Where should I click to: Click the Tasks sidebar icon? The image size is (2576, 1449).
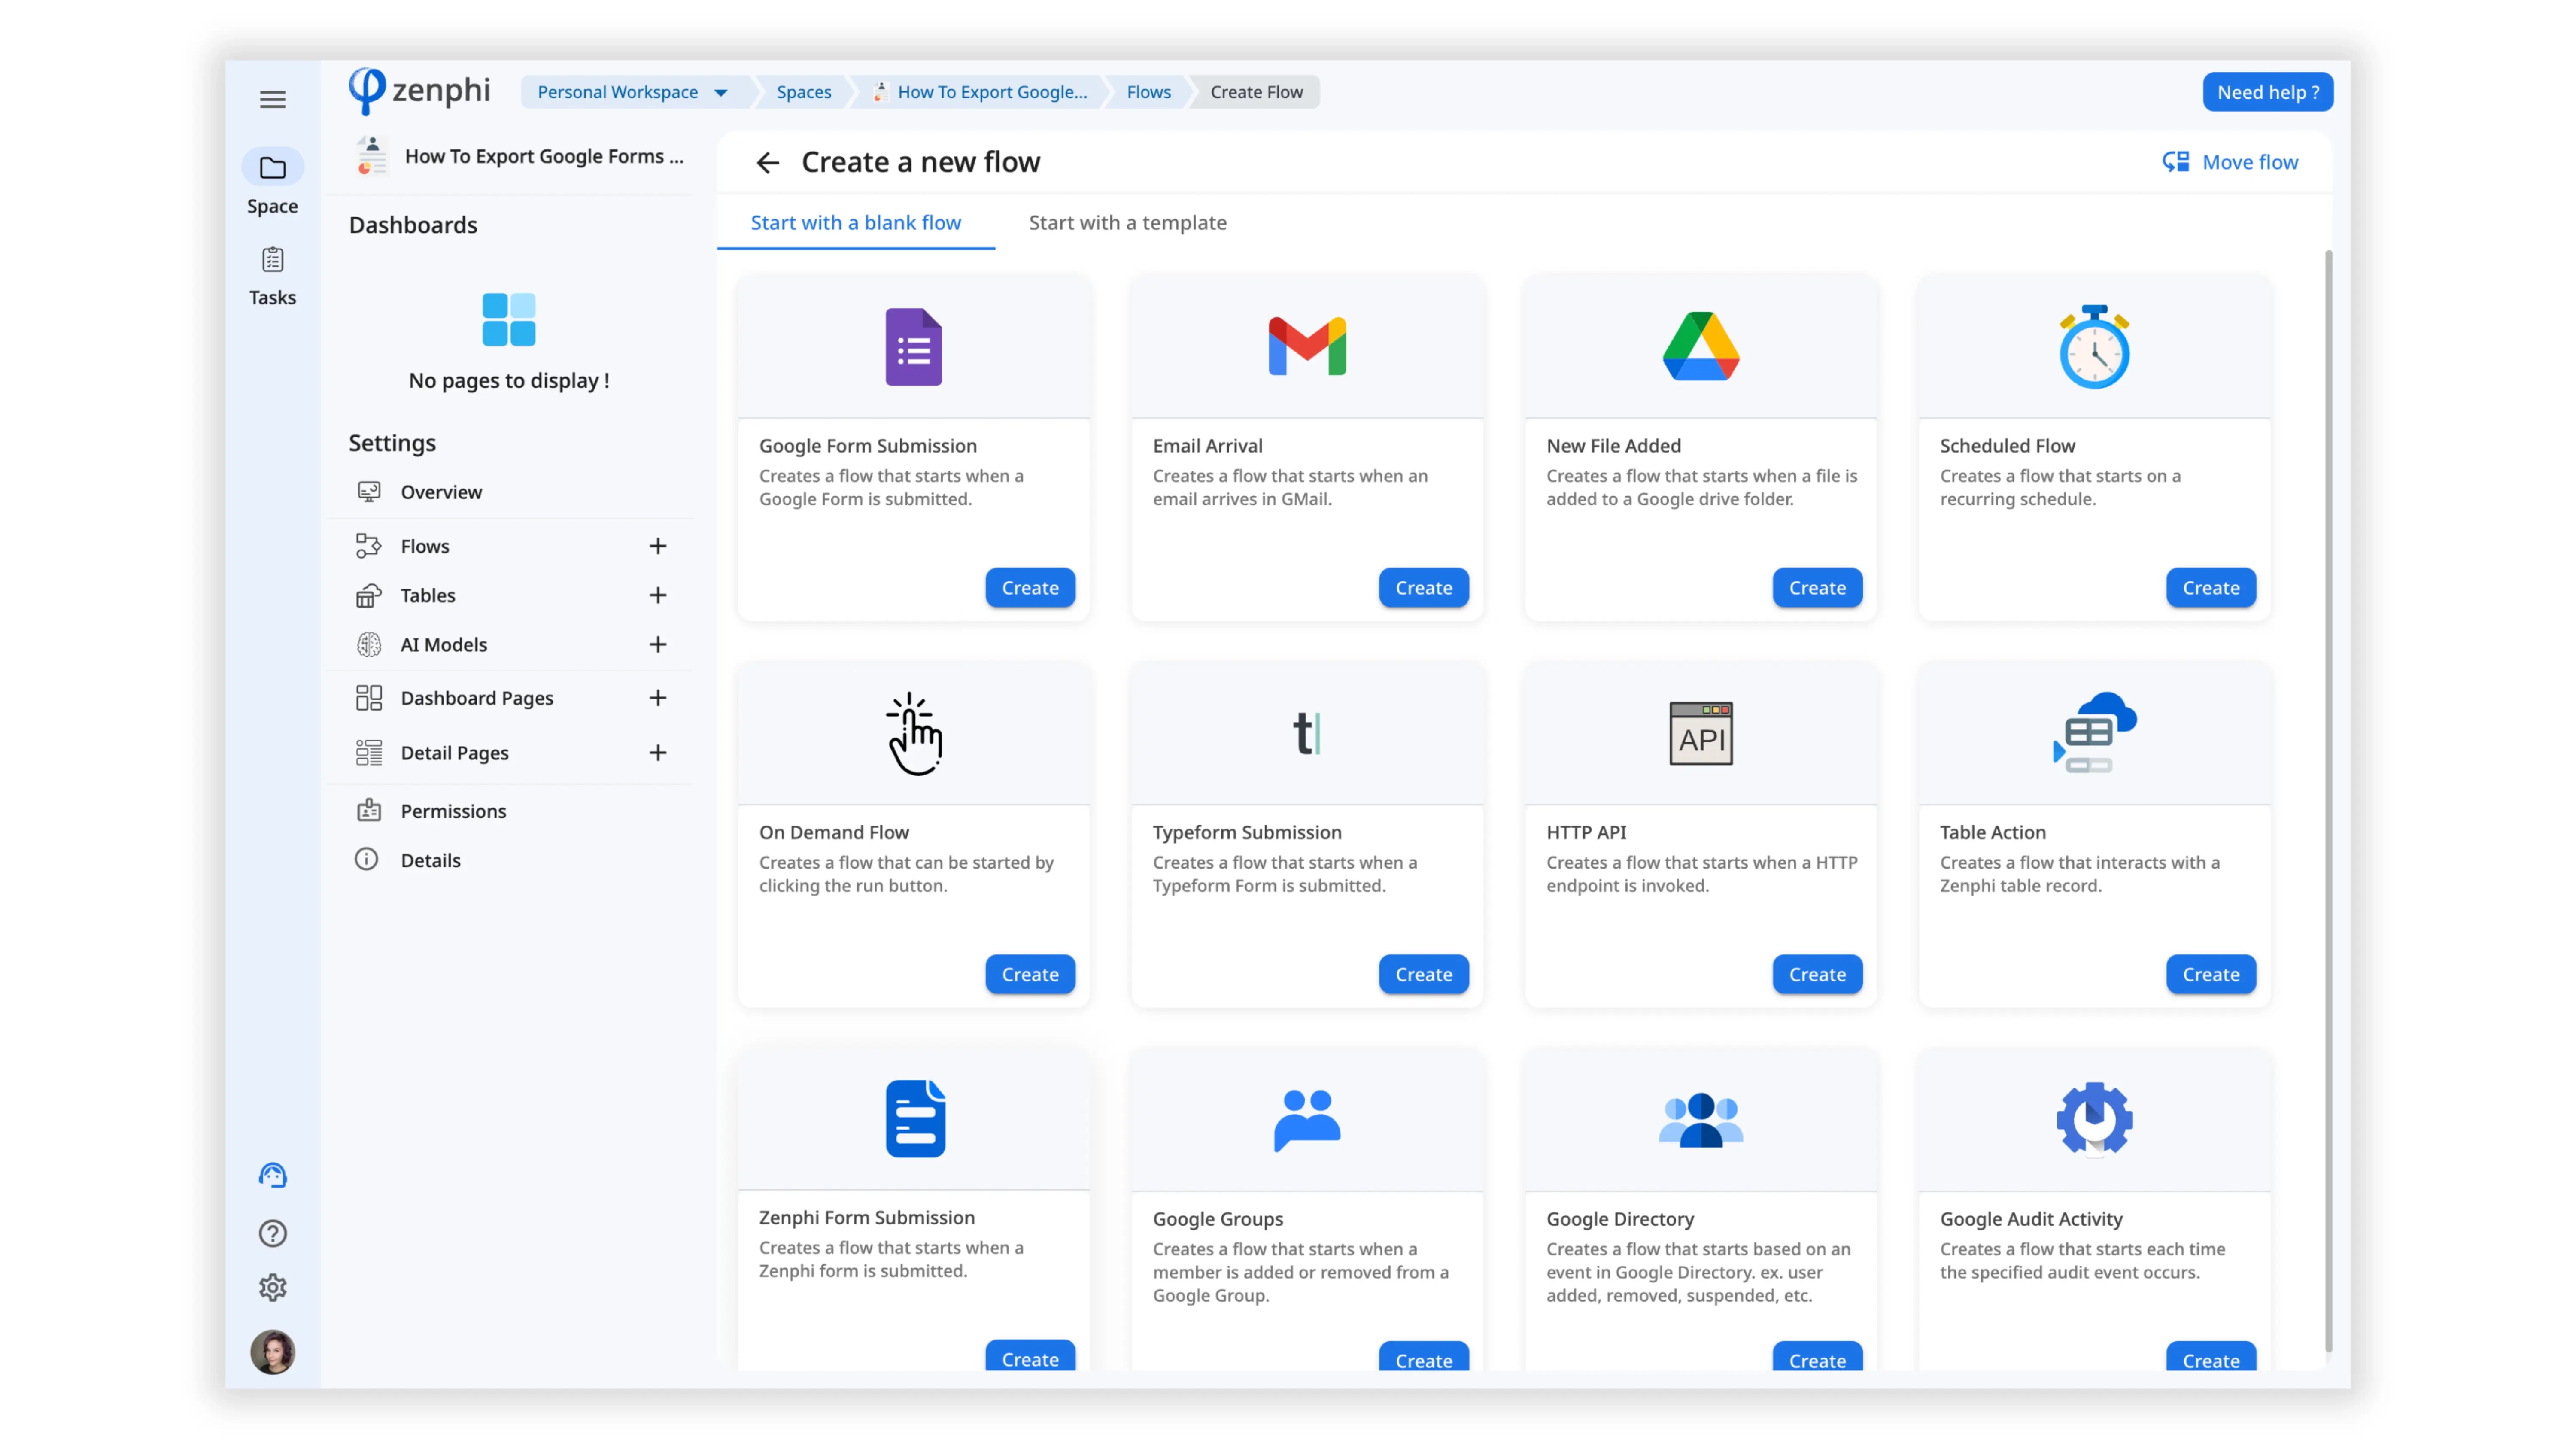tap(273, 260)
